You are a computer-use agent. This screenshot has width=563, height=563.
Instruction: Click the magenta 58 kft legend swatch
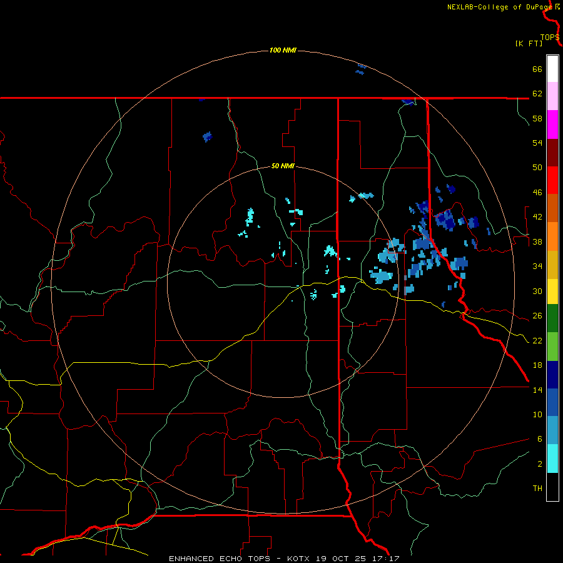552,124
